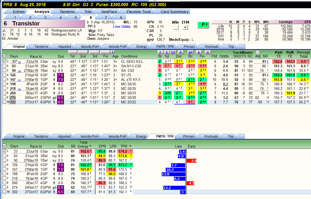Viewport: 311px width, 199px height.
Task: Click the sire name Forty Tales
Action: [105, 35]
